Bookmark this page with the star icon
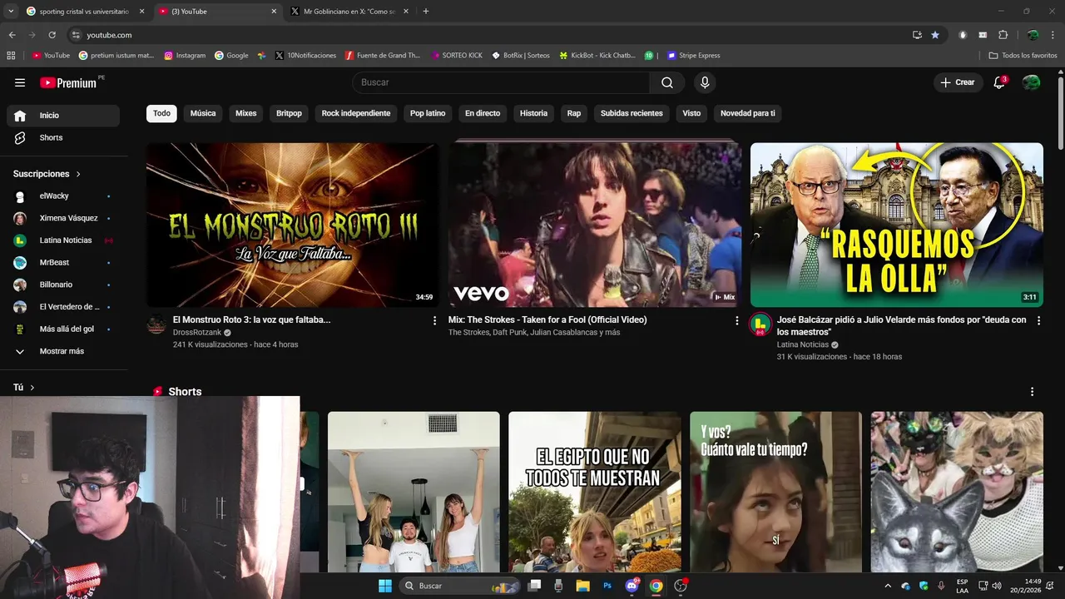 pyautogui.click(x=935, y=35)
